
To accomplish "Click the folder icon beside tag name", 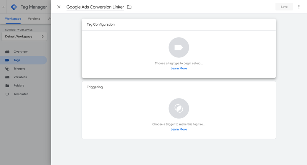I will [x=129, y=7].
